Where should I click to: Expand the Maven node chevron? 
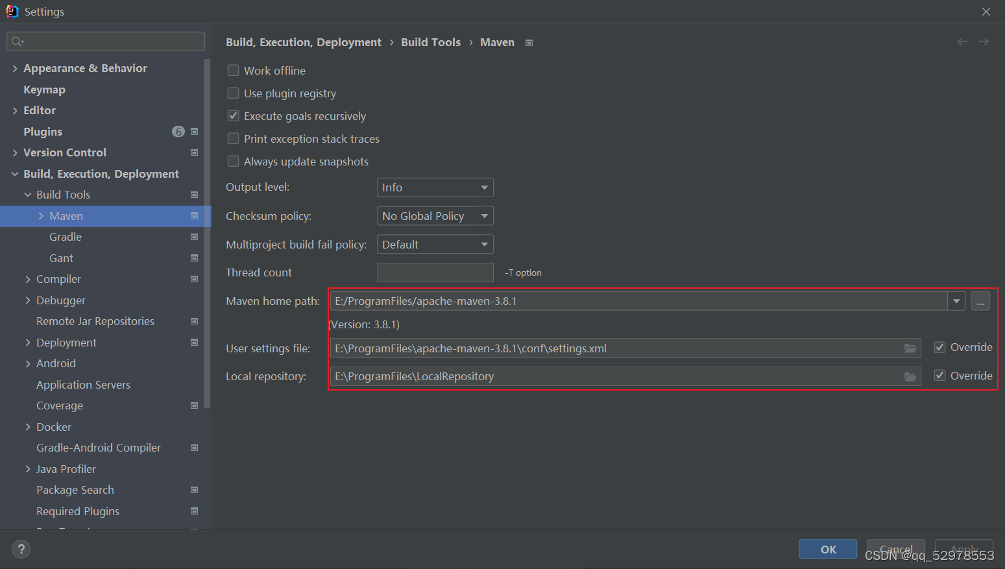click(x=41, y=216)
